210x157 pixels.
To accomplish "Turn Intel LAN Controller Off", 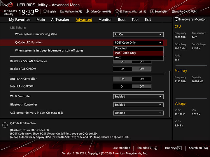I will tap(141, 79).
